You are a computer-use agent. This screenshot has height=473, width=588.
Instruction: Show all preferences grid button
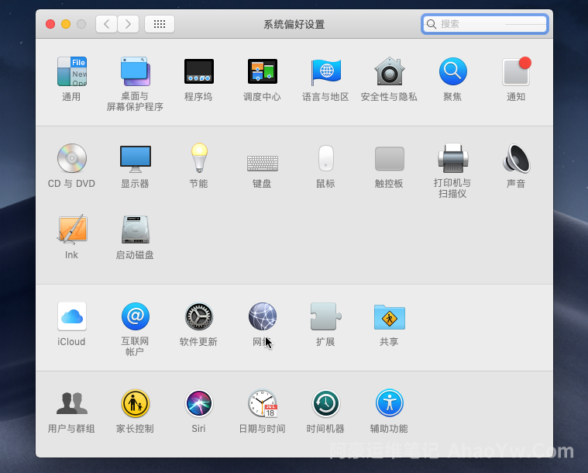click(160, 24)
